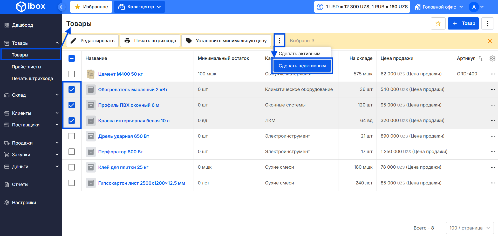Click the star favorite icon near Товар button
The image size is (498, 236).
click(x=438, y=24)
